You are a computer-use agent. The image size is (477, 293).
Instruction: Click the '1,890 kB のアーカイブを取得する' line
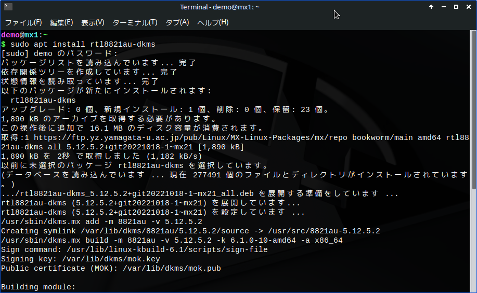[x=109, y=119]
